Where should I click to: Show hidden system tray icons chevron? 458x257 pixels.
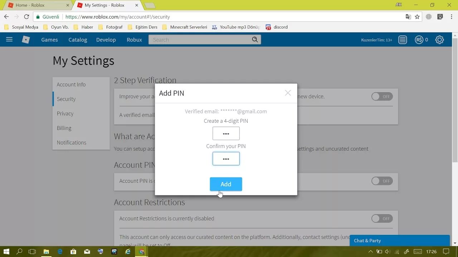point(370,252)
